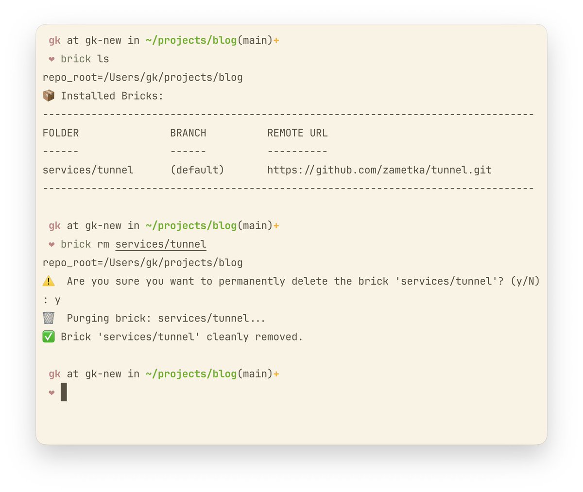Click the 'cleanly removed' success message
583x492 pixels.
point(182,337)
